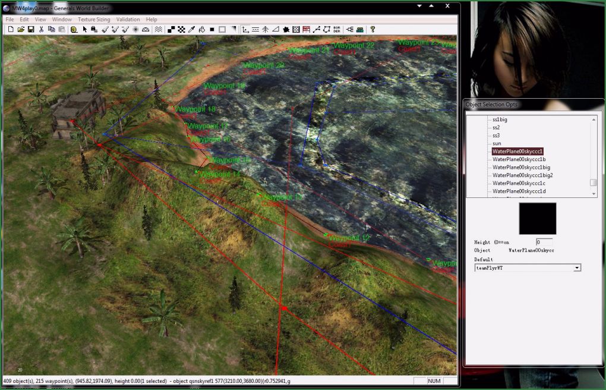Select the tree placement tool icon

[x=266, y=29]
